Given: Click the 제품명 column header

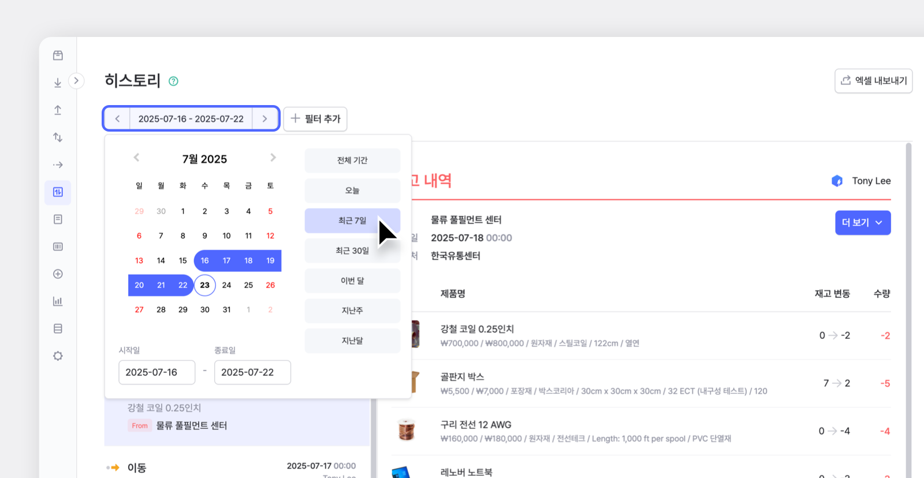Looking at the screenshot, I should click(453, 294).
